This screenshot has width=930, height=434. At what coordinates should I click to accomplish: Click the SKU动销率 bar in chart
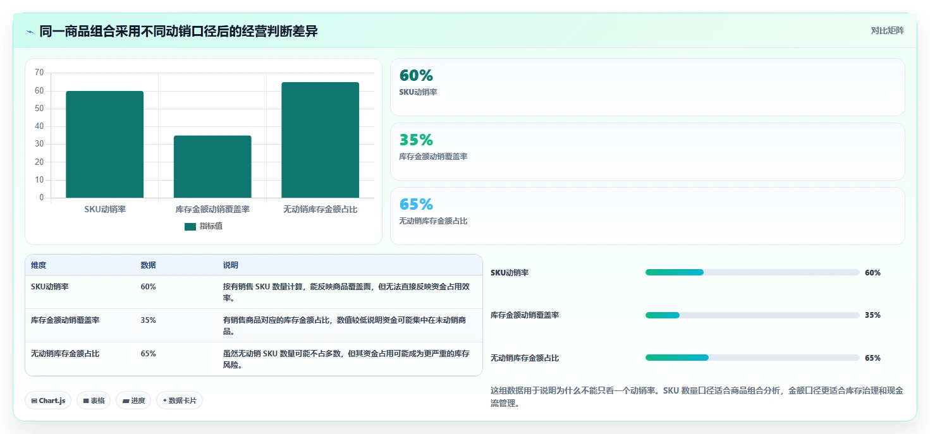105,145
